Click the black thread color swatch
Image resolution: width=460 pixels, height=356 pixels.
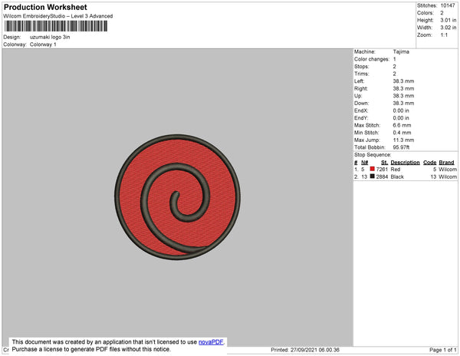[373, 176]
